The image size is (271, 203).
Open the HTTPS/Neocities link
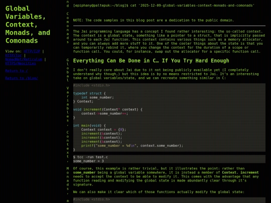(x=21, y=63)
